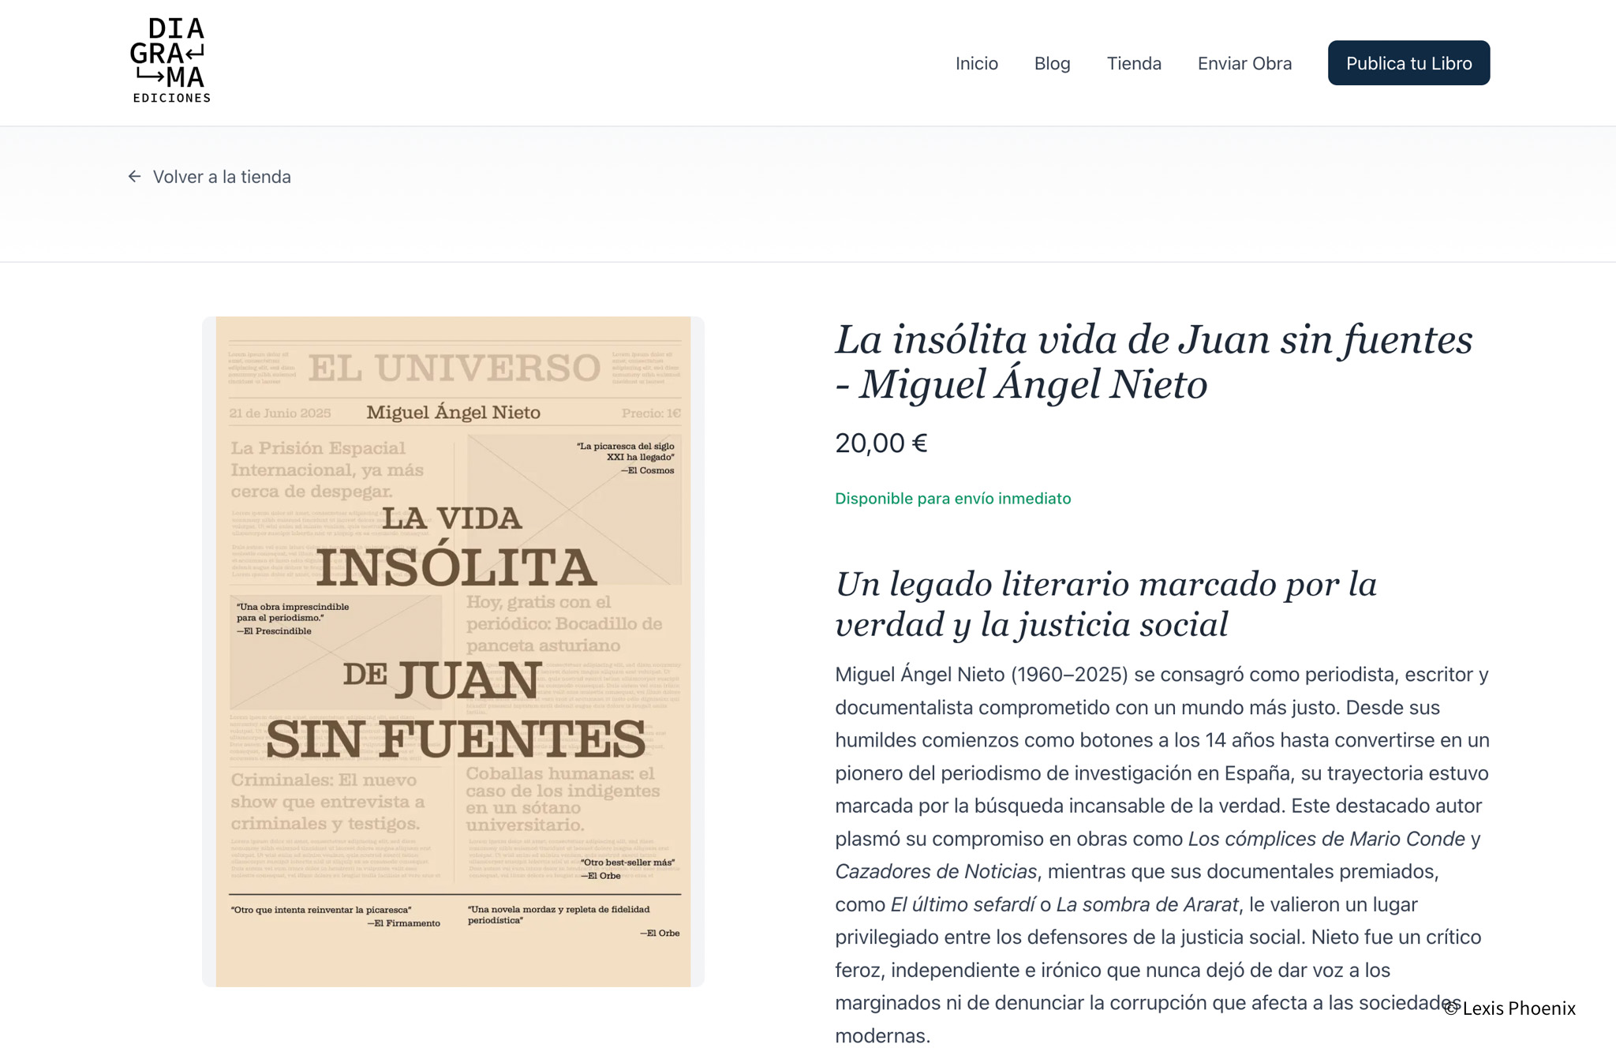
Task: Click Cazadores de Noticias italic title
Action: coord(936,871)
